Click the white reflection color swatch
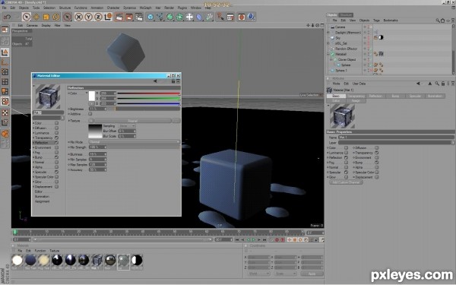The image size is (456, 285). tap(92, 96)
